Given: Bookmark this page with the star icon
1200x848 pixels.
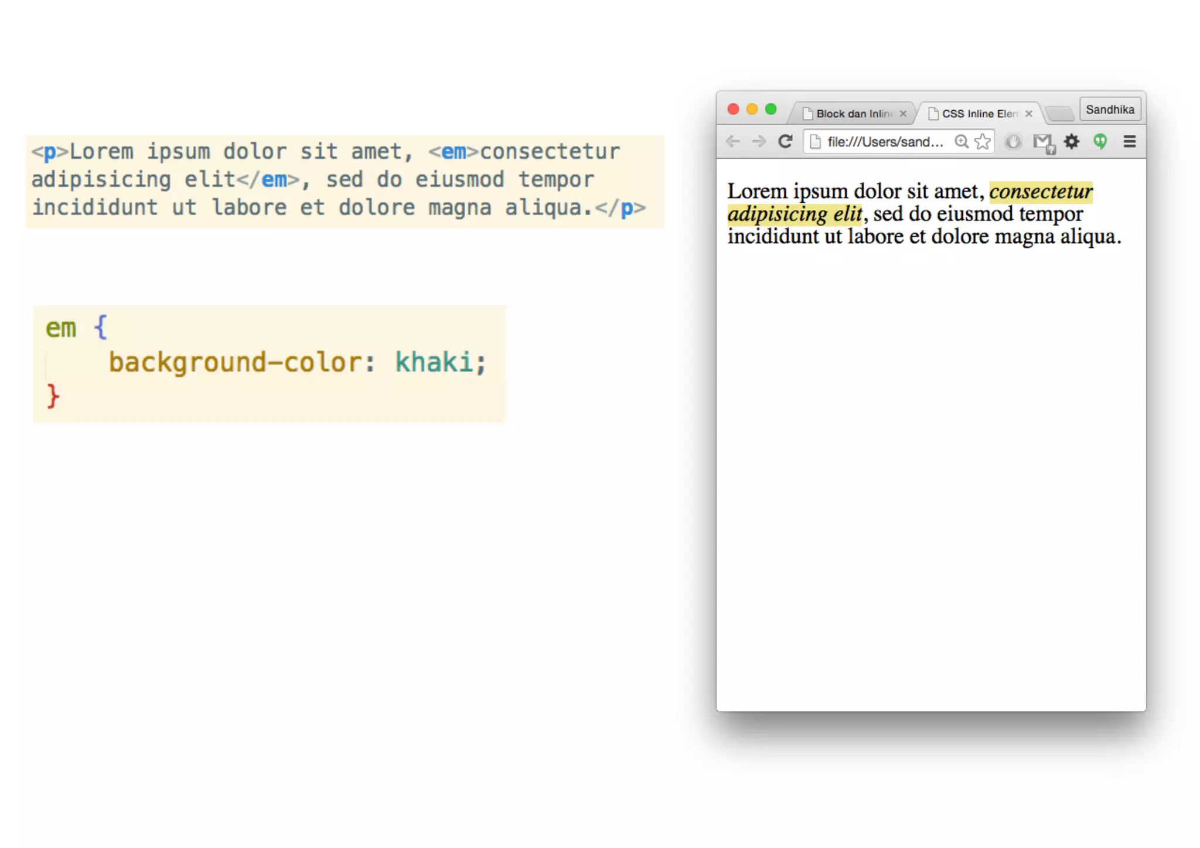Looking at the screenshot, I should tap(983, 141).
